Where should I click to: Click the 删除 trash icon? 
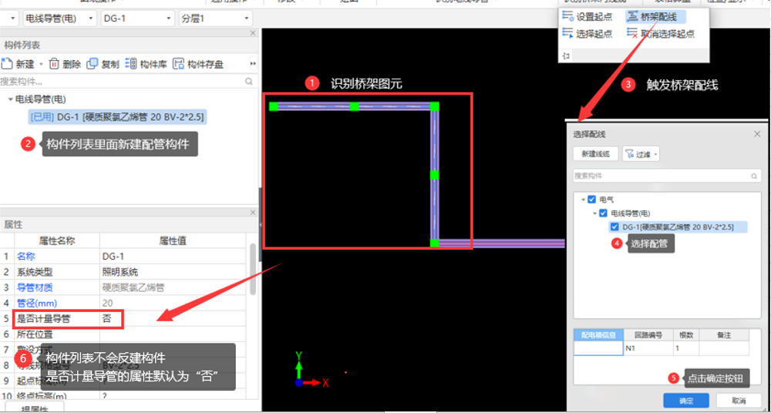tap(54, 64)
